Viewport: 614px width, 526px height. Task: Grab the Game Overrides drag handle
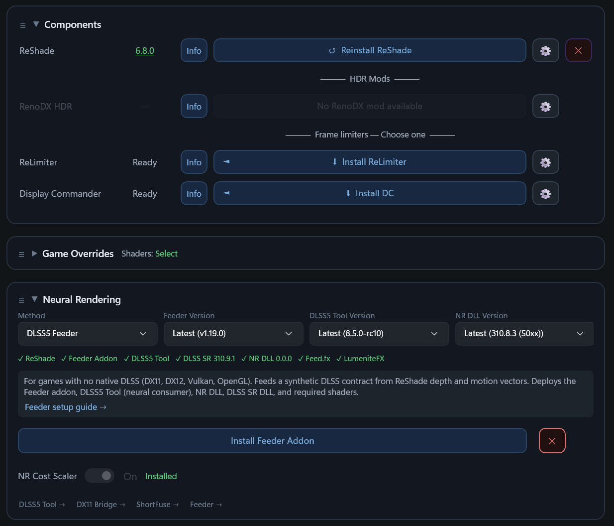pos(21,254)
